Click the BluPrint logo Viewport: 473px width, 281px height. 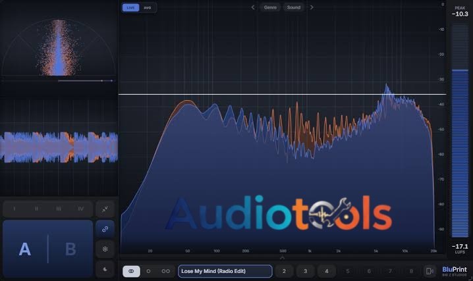pyautogui.click(x=455, y=270)
